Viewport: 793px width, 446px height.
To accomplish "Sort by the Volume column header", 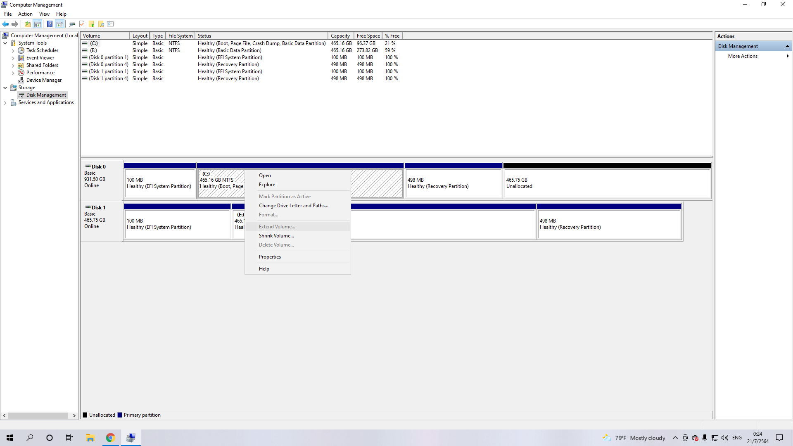I will [x=105, y=36].
